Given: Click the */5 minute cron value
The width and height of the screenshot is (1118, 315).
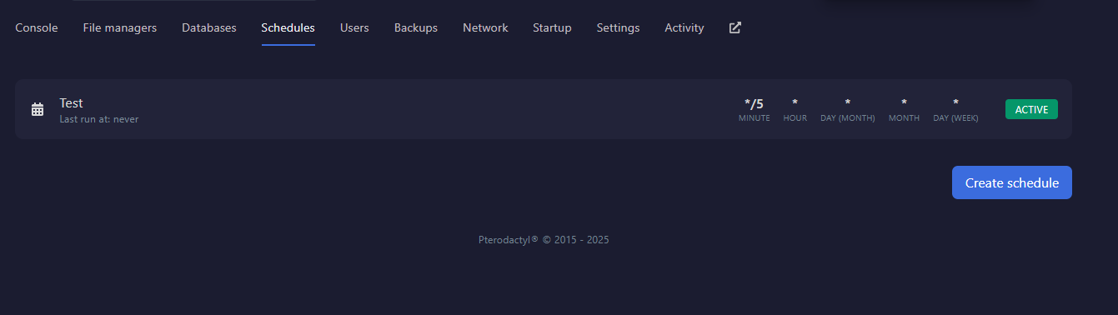Looking at the screenshot, I should coord(754,104).
